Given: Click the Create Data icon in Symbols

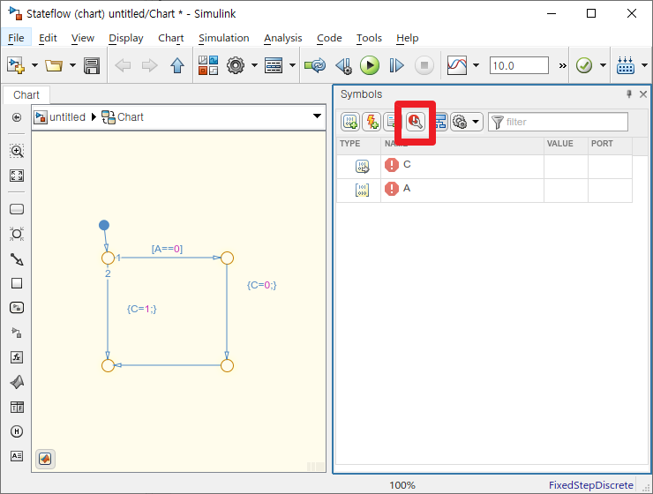Looking at the screenshot, I should click(350, 122).
